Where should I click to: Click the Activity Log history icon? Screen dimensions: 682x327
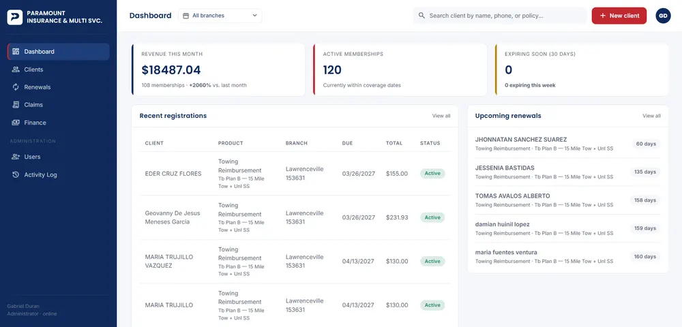tap(16, 174)
